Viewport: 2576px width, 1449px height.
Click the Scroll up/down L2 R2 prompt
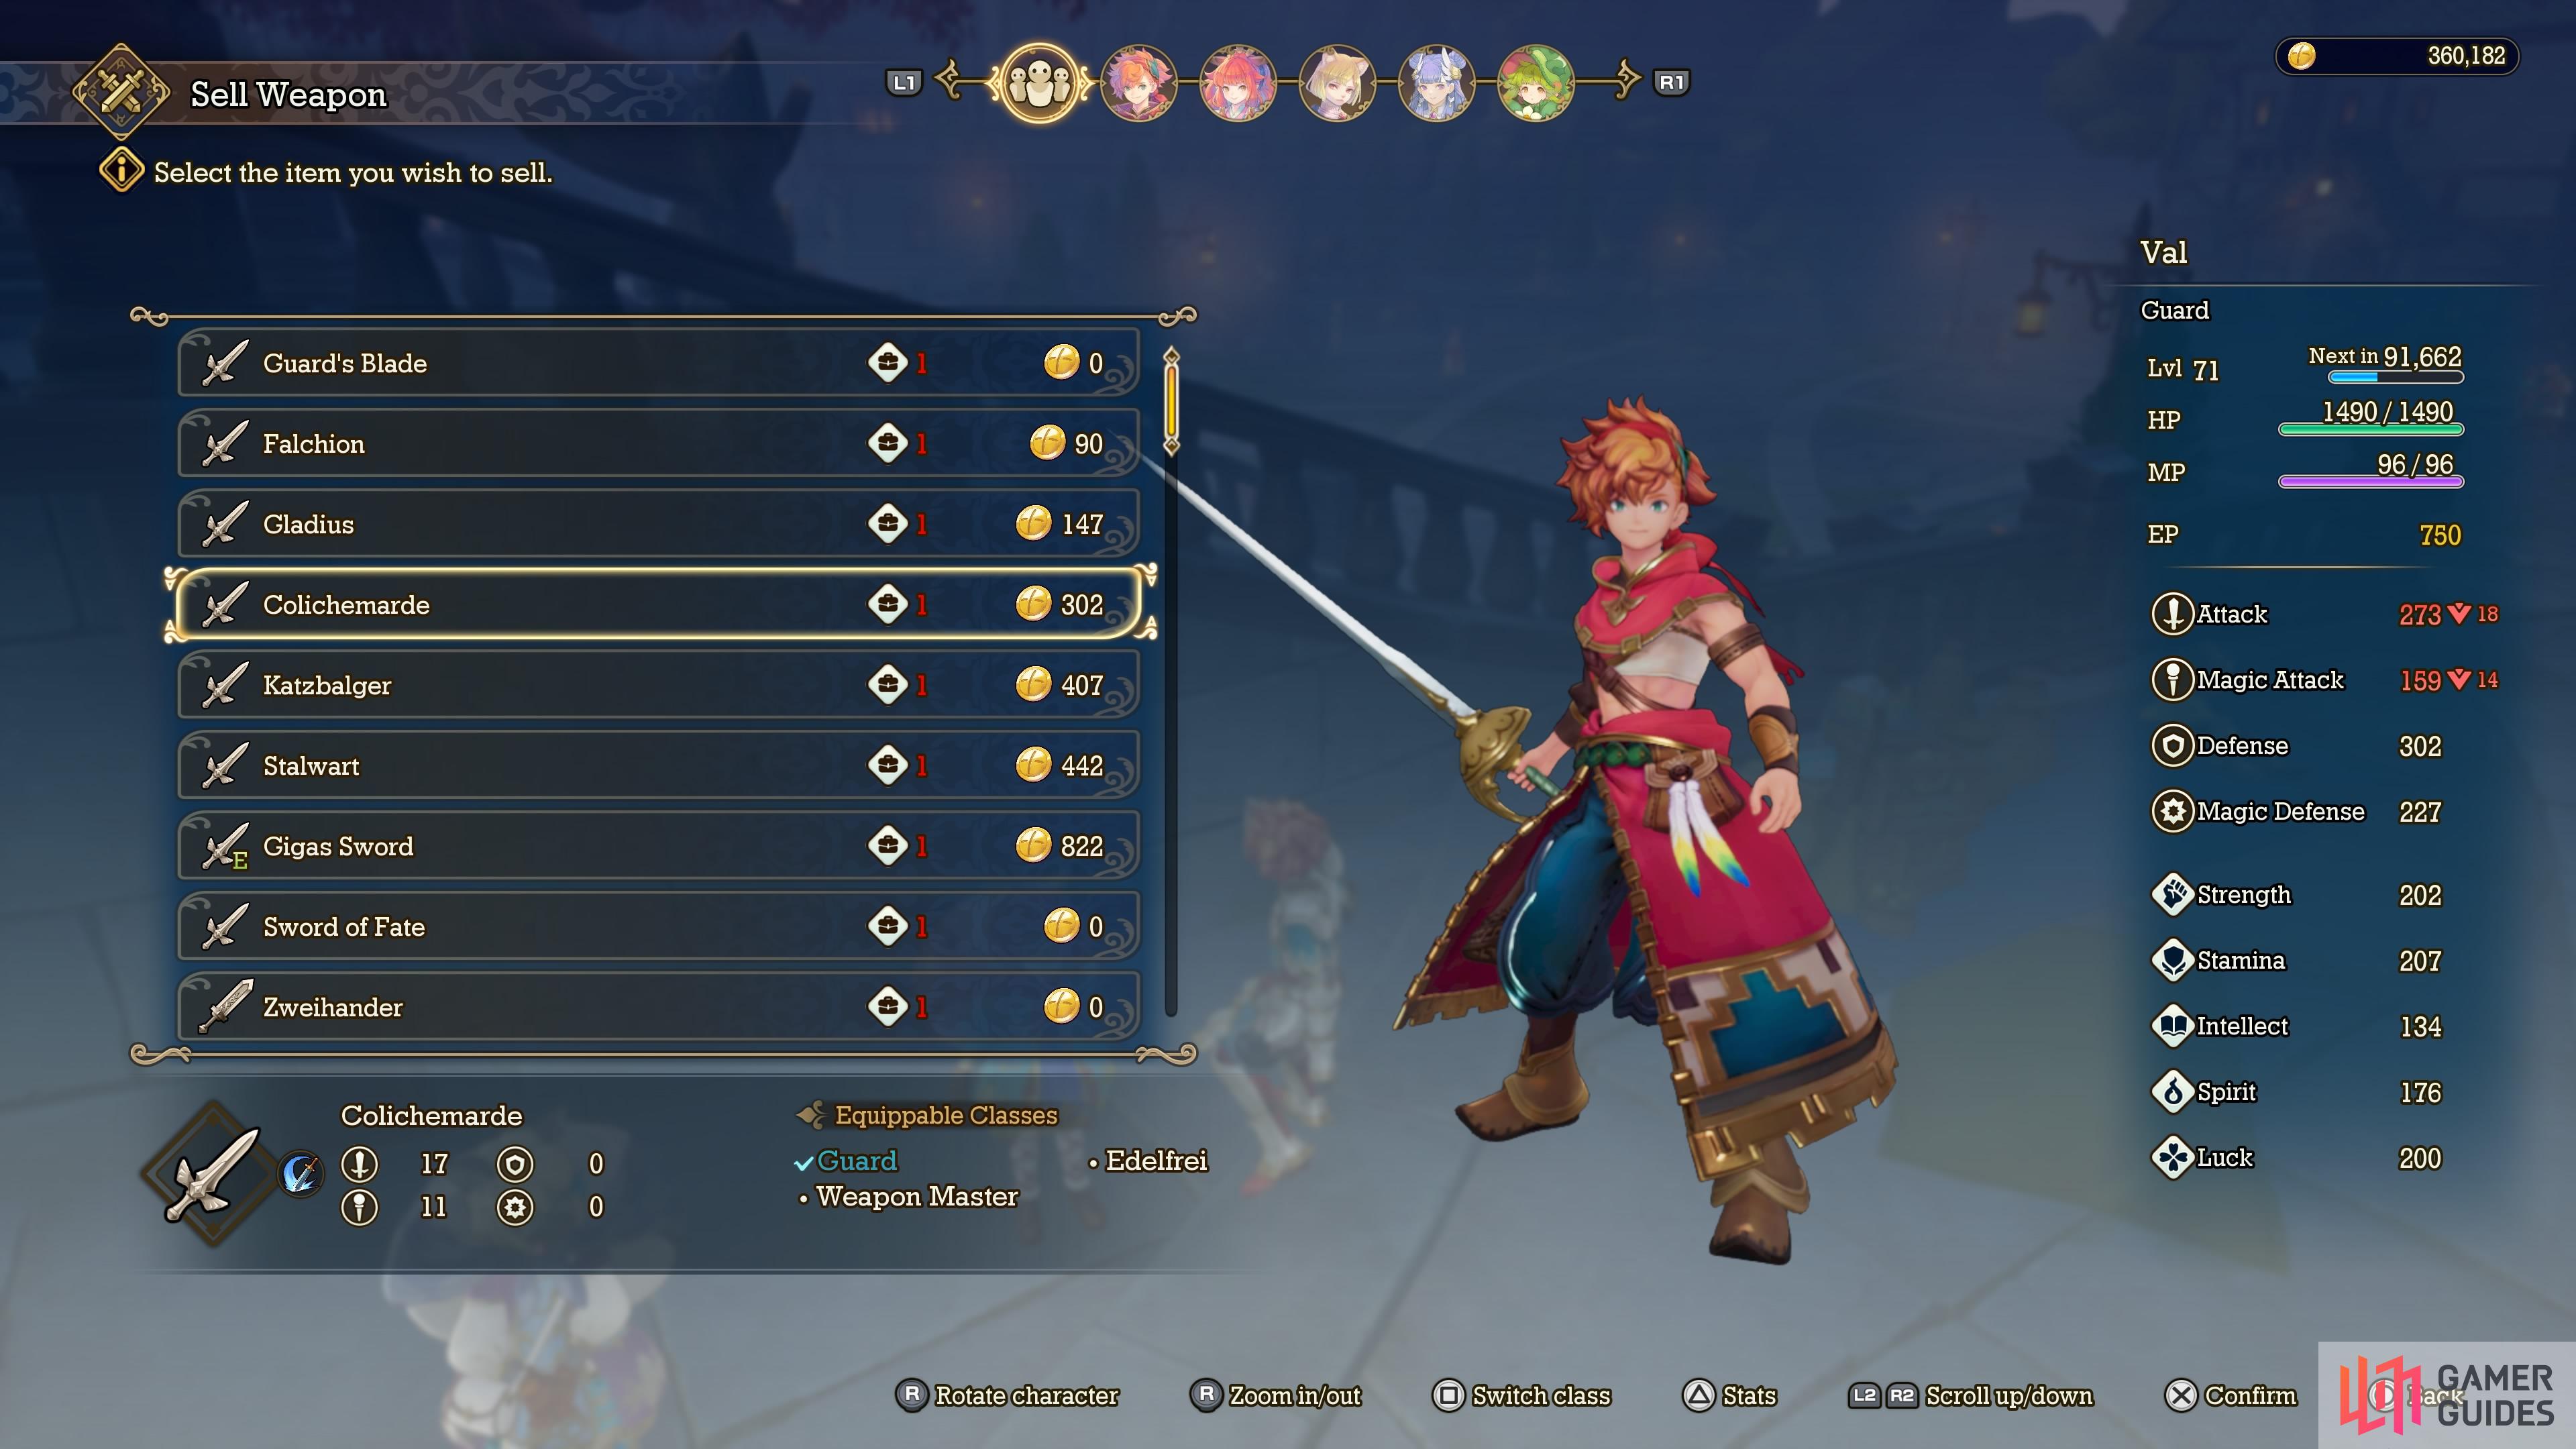(x=1971, y=1395)
